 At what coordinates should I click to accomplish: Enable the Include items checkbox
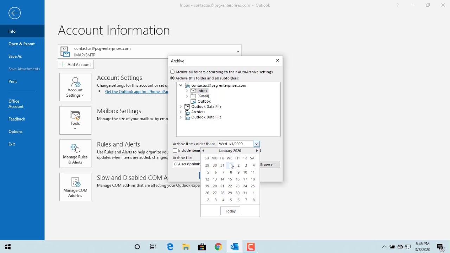point(175,150)
